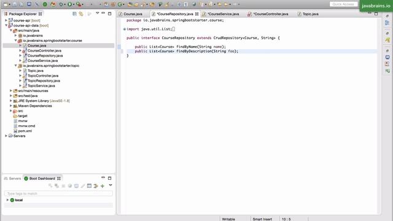Collapse the course-api-data project

click(x=6, y=25)
